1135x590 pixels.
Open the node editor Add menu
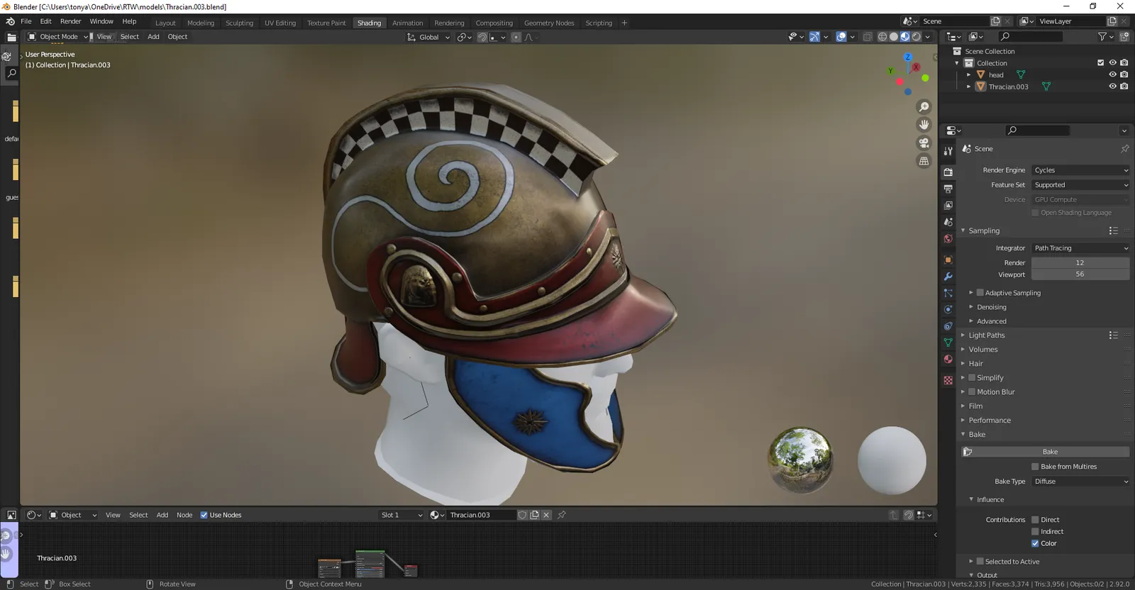[162, 515]
